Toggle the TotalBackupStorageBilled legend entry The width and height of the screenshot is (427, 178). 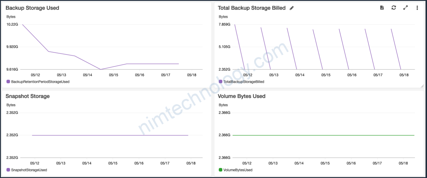click(243, 82)
